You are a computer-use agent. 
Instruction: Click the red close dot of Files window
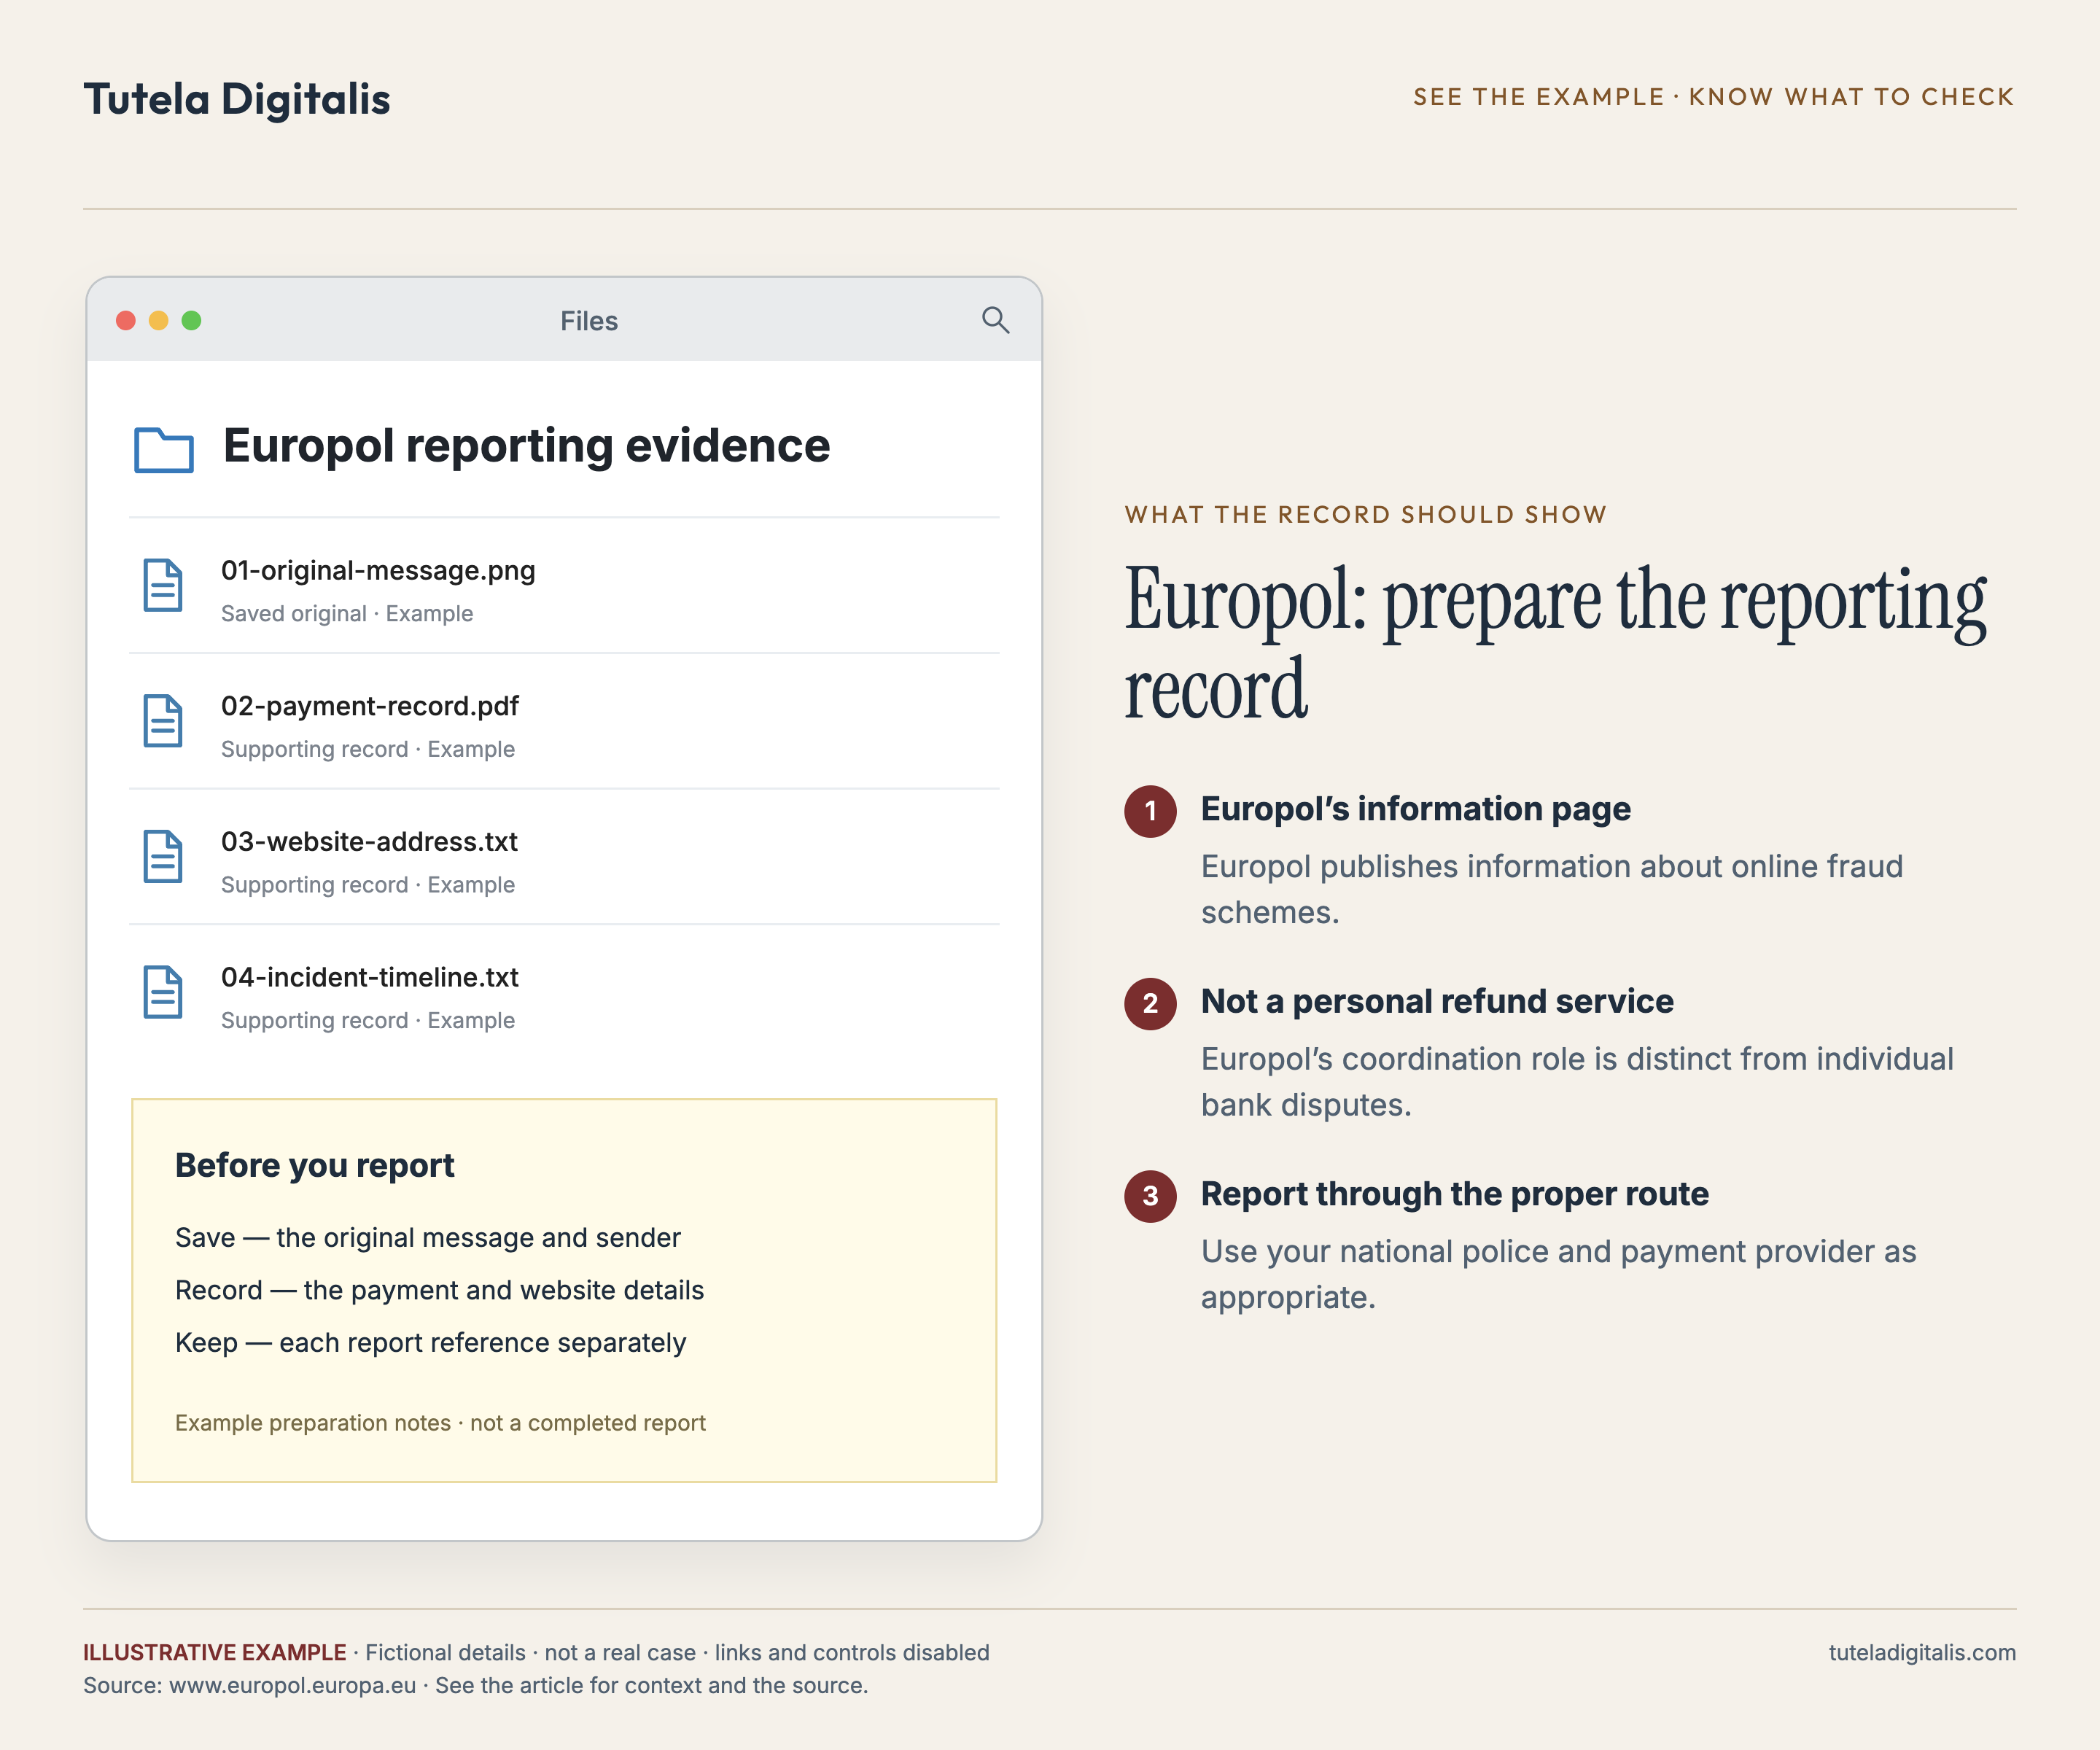point(126,320)
